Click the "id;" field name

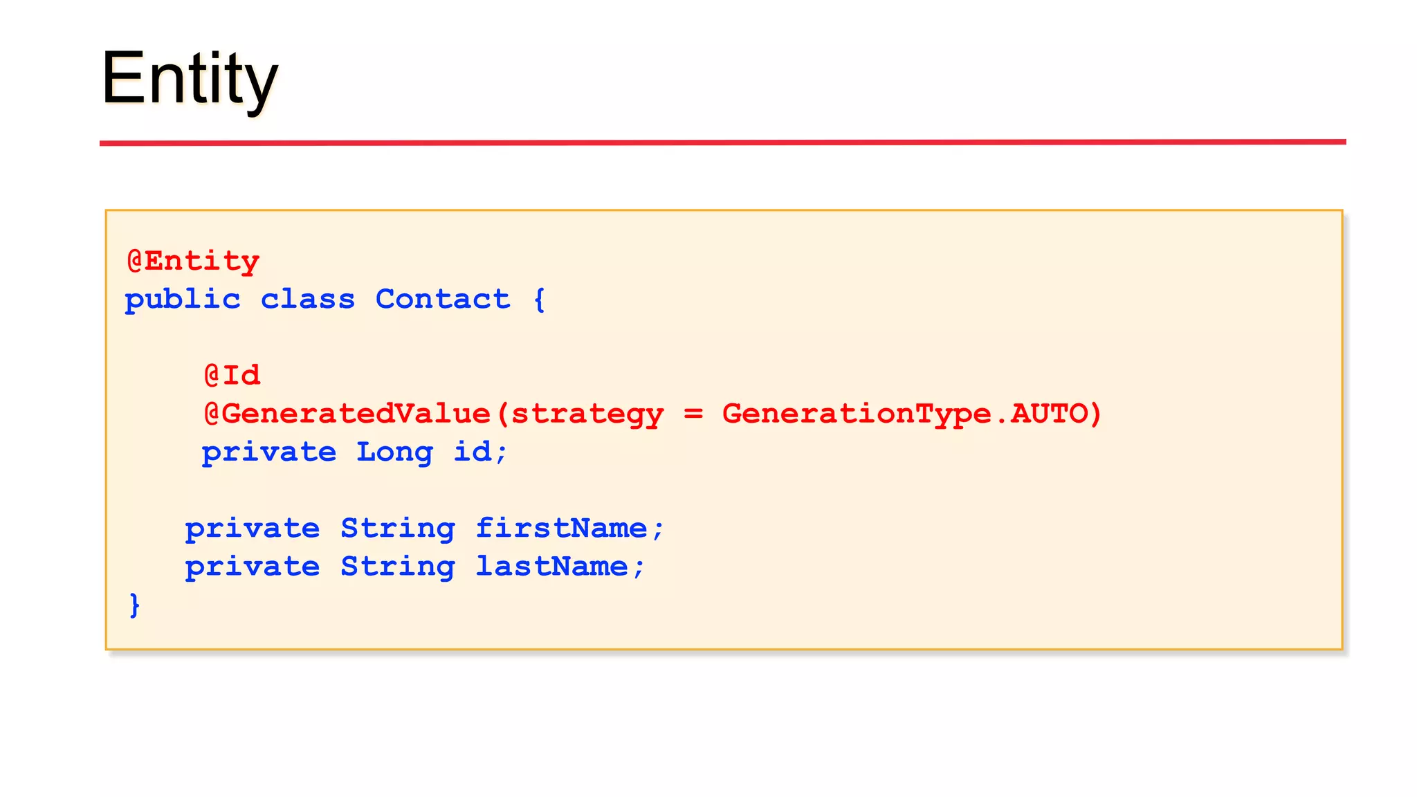coord(481,452)
